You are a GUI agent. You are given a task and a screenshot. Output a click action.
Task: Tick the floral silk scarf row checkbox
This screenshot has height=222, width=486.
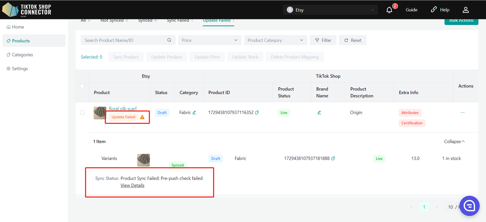pos(82,113)
